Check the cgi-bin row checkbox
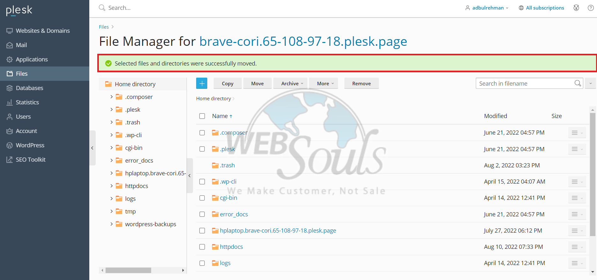The height and width of the screenshot is (280, 597). tap(202, 198)
